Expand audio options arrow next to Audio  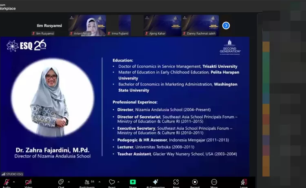click(x=14, y=182)
